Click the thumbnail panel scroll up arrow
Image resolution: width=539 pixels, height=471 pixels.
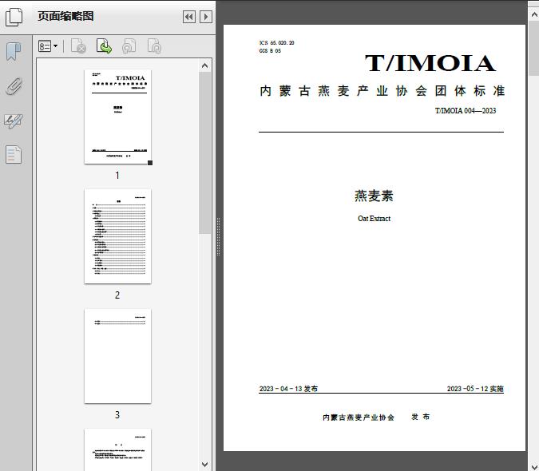click(205, 65)
